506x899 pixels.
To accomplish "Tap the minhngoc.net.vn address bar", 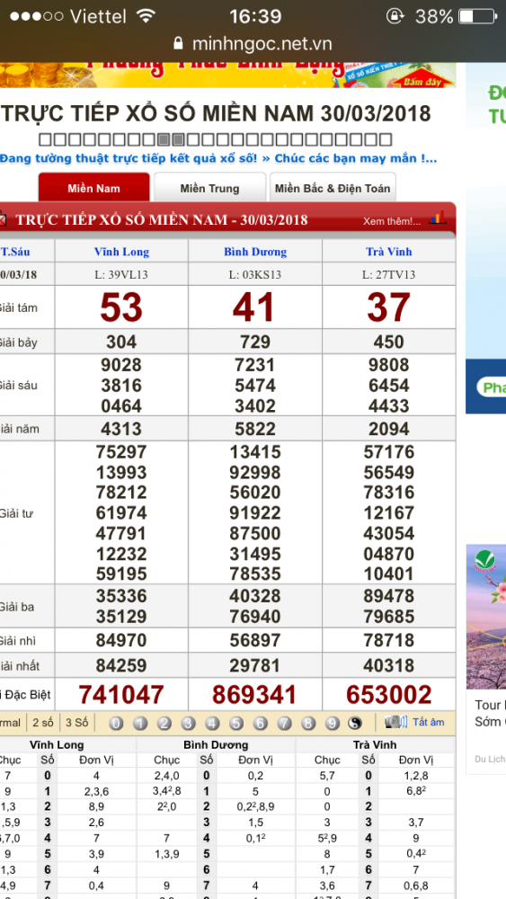I will tap(253, 43).
